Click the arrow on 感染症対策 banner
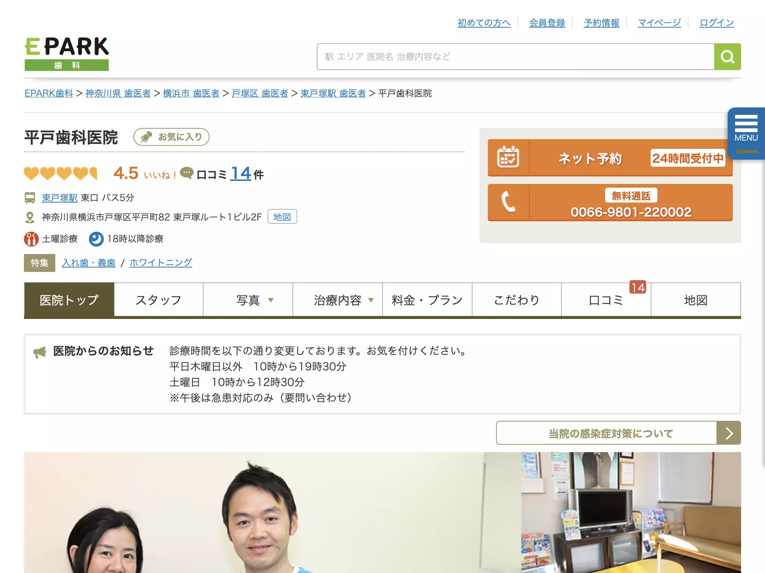765x573 pixels. click(729, 433)
